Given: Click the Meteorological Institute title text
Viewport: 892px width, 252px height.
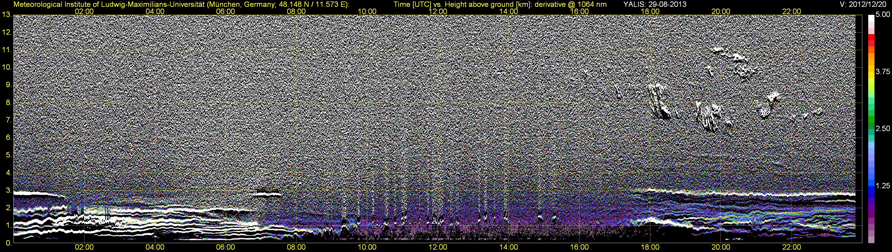Looking at the screenshot, I should coord(181,4).
